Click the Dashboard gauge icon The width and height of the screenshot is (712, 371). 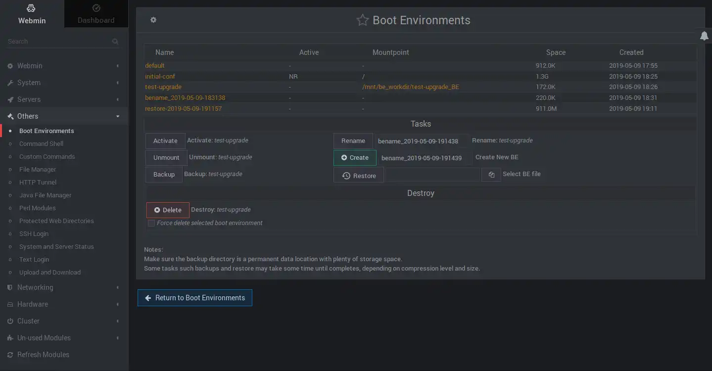click(x=96, y=8)
